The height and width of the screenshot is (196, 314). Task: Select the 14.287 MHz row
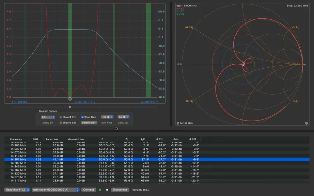(x=157, y=170)
